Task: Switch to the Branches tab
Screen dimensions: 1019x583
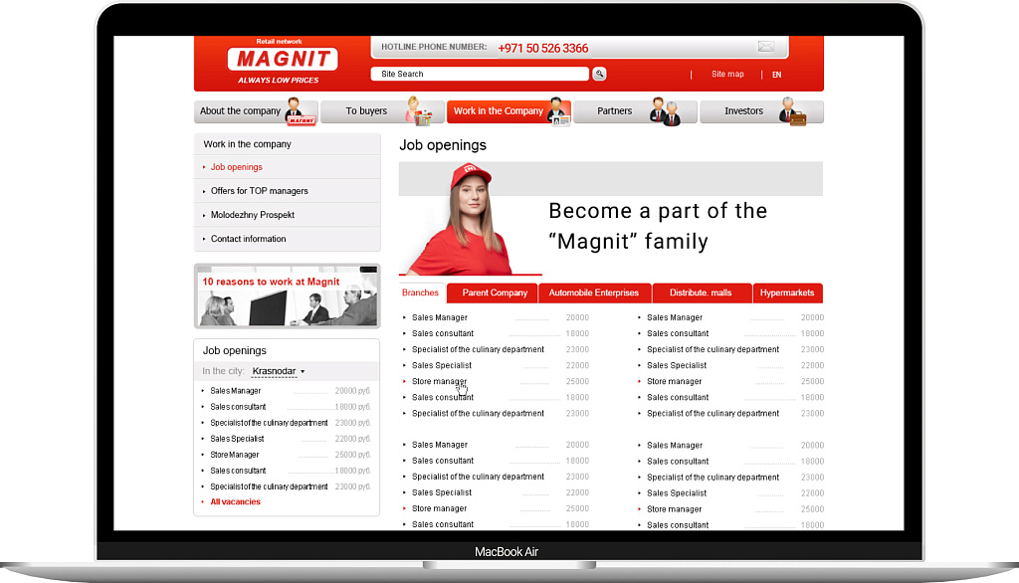Action: pyautogui.click(x=421, y=293)
